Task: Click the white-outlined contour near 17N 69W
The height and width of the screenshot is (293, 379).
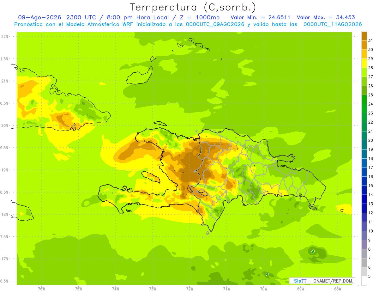Action: point(313,252)
